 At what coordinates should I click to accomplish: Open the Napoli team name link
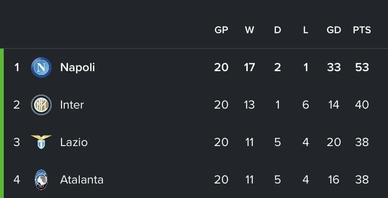(77, 67)
